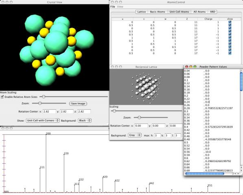Click value 0.5732652072953839 in Powder Pattern list
The height and width of the screenshot is (195, 243).
(219, 127)
